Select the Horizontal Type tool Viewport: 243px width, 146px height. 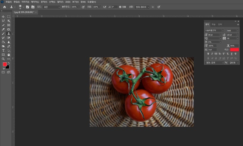click(3, 50)
